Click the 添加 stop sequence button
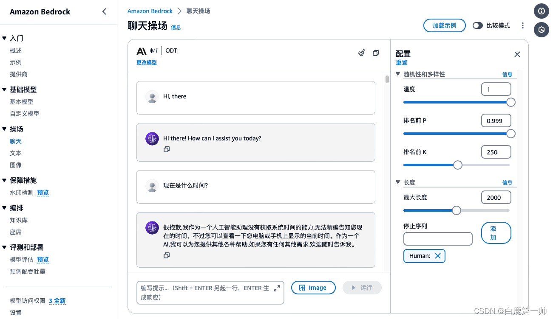Screen dimensions: 553x319 (496, 233)
